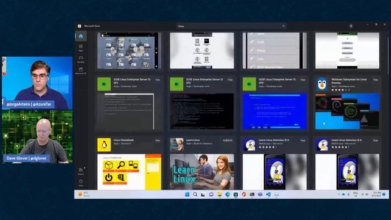The height and width of the screenshot is (220, 391).
Task: Open SUSE 15 SP4 blue installer screenshot
Action: [274, 111]
